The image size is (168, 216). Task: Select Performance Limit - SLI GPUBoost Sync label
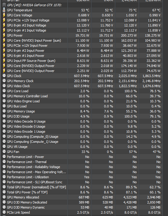[x=35, y=182]
